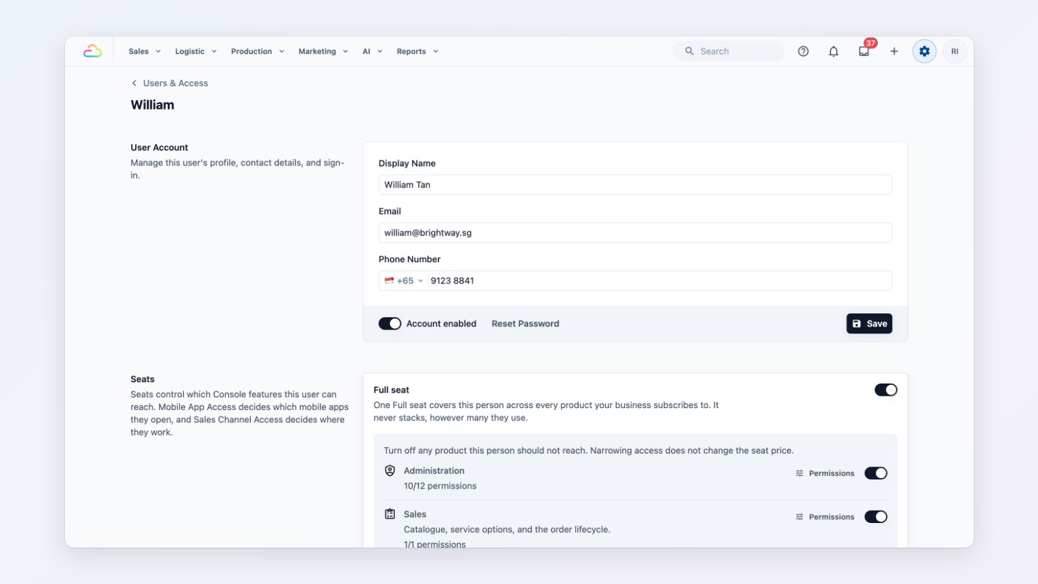Open the notifications bell
Image resolution: width=1038 pixels, height=584 pixels.
(834, 51)
